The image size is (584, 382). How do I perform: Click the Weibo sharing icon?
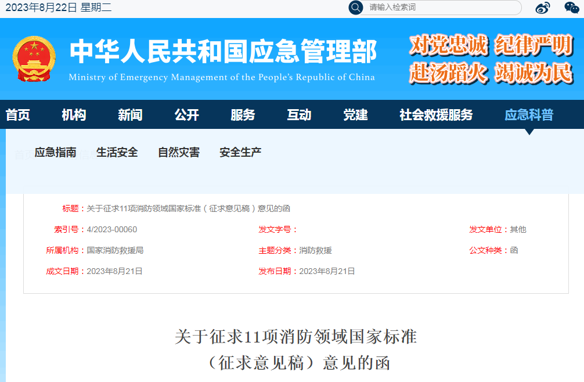coord(542,7)
